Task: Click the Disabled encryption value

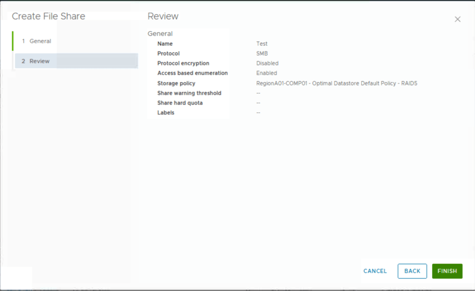Action: pyautogui.click(x=267, y=63)
